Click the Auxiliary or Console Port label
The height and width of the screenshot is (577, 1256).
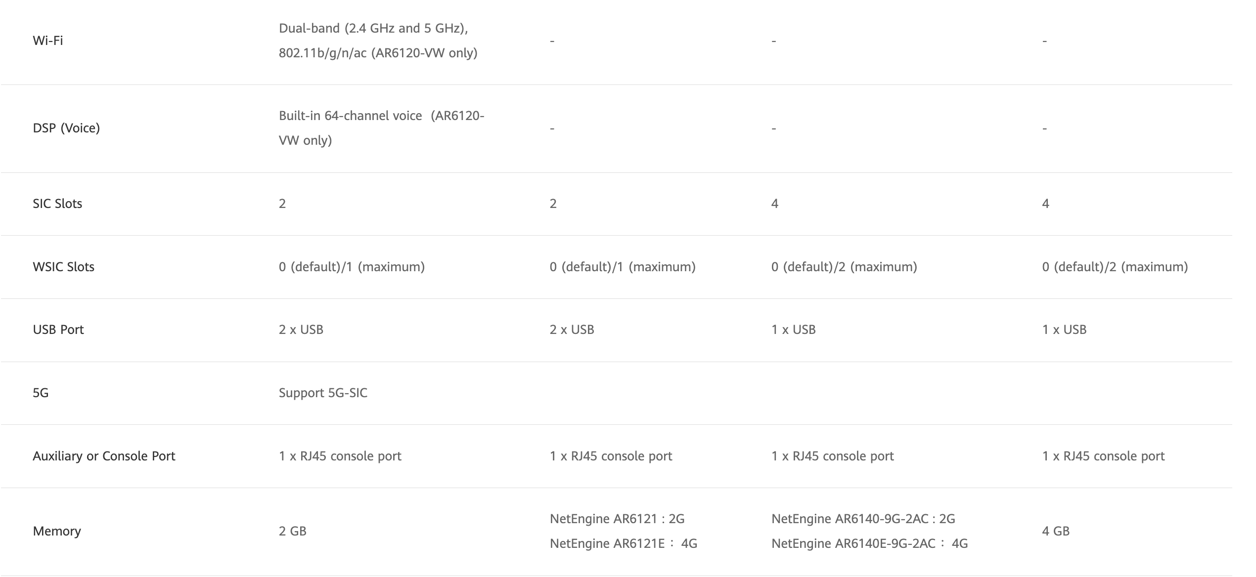(104, 456)
